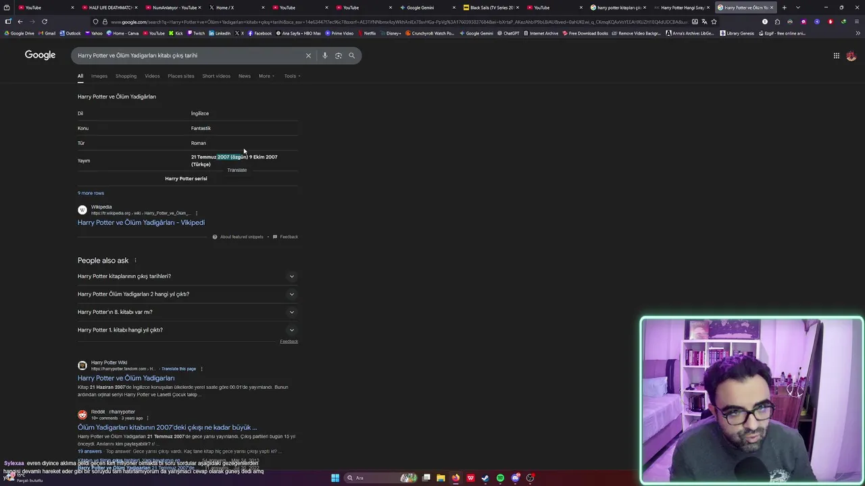
Task: Reload the page in Firefox
Action: [x=45, y=22]
